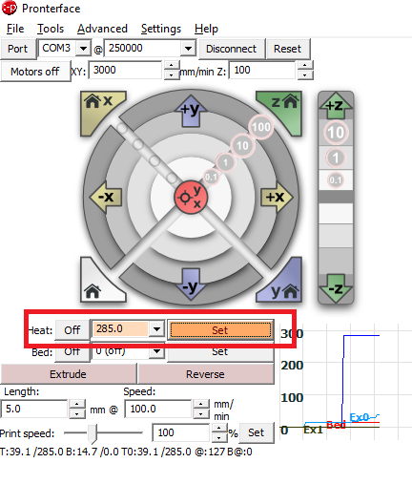Increase print speed percent with up spinner

tap(218, 429)
